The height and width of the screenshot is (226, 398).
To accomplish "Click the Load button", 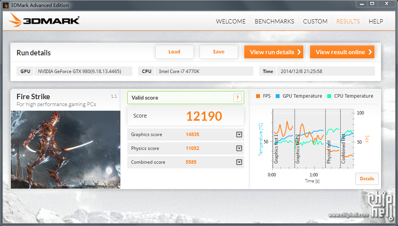I will (x=174, y=52).
